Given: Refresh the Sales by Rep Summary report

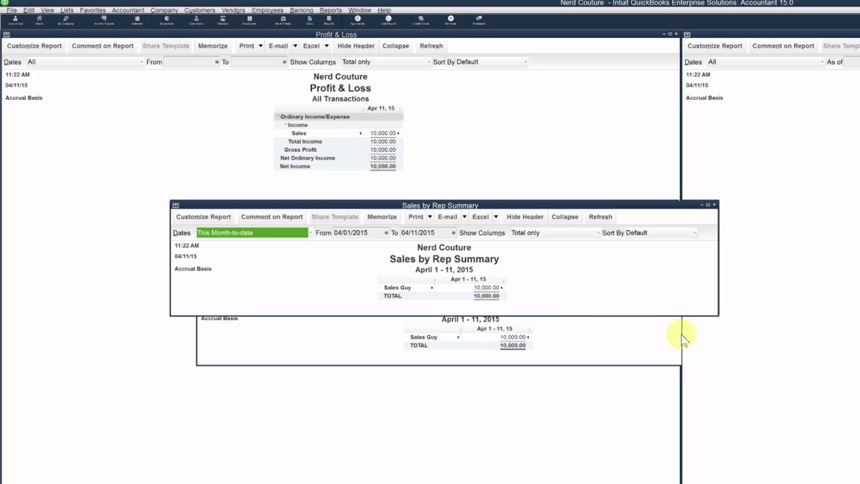Looking at the screenshot, I should pyautogui.click(x=601, y=217).
